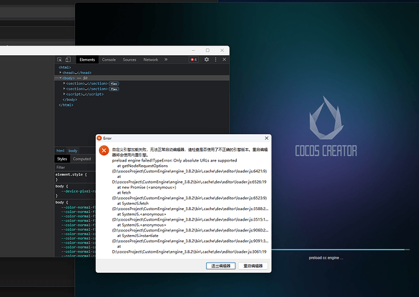Click the 重启编辑器 button in the Error dialog

tap(253, 266)
